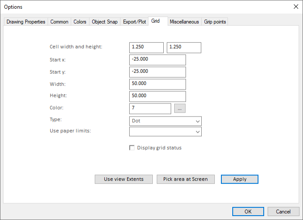The width and height of the screenshot is (303, 220).
Task: Switch to the Drawing Properties tab
Action: click(x=26, y=22)
